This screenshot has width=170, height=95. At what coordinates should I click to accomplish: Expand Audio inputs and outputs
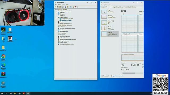coord(57,11)
